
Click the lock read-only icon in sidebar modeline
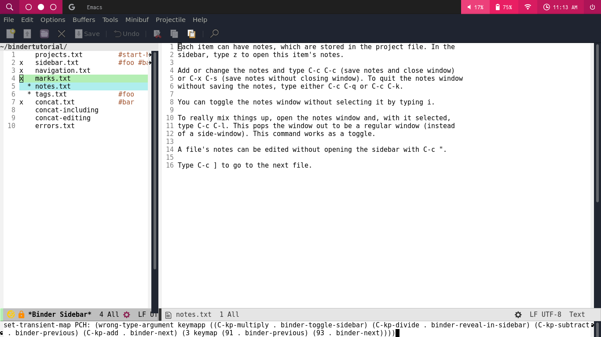[x=21, y=315]
